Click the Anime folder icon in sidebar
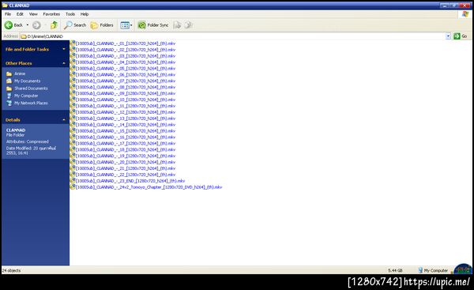The width and height of the screenshot is (474, 290). 9,73
